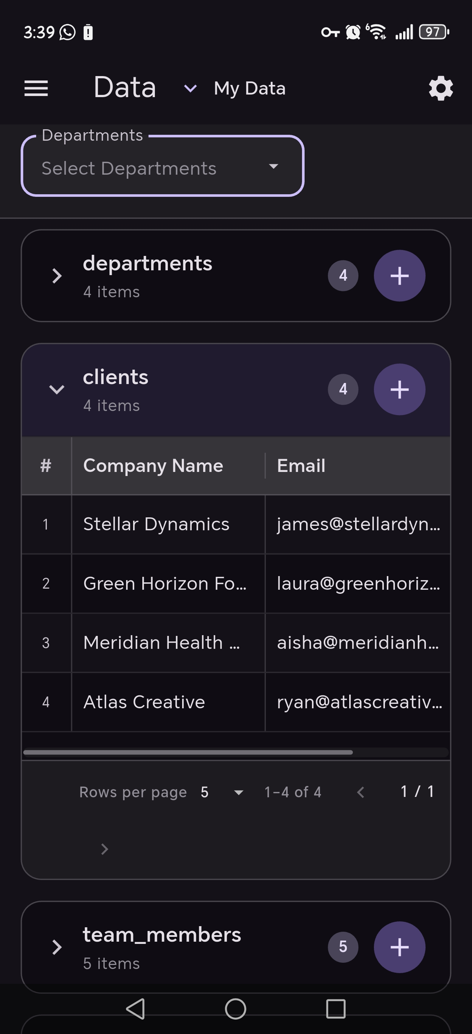Image resolution: width=472 pixels, height=1034 pixels.
Task: Go to previous page arrow
Action: coord(361,792)
